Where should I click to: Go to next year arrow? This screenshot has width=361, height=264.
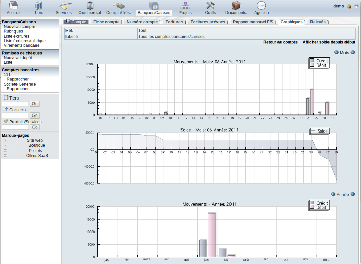click(x=353, y=194)
